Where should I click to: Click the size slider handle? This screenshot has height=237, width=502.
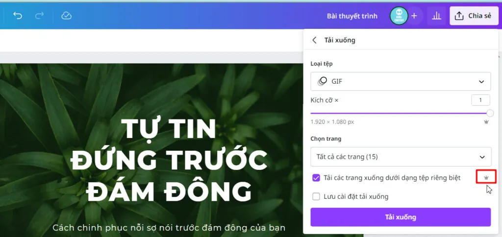(490, 113)
